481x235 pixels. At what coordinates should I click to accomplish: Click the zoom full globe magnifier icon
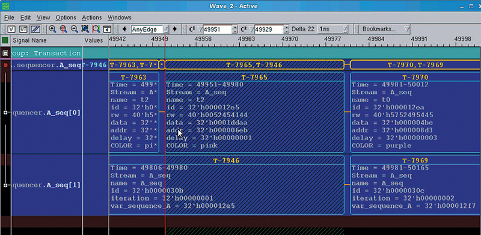(x=85, y=29)
